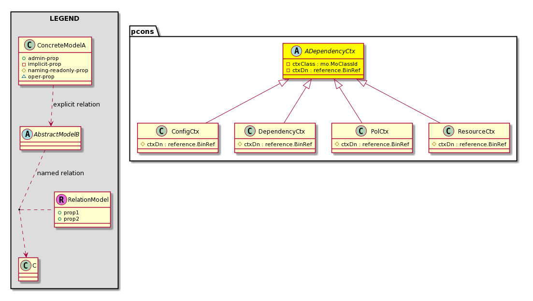This screenshot has width=533, height=301.
Task: Click the green circle beside admin-prop
Action: (x=24, y=58)
